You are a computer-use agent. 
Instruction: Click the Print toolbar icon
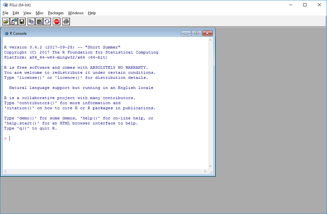66,22
